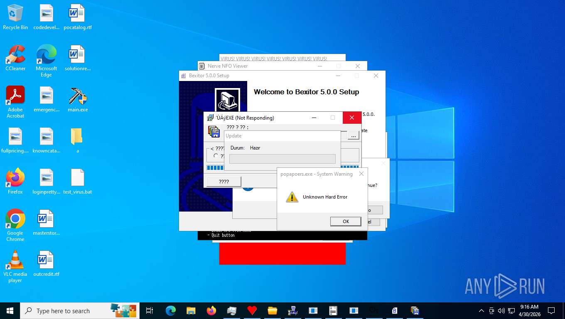Viewport: 565px width, 319px height.
Task: Click the ÙÁýEXE title bar icon
Action: click(210, 118)
